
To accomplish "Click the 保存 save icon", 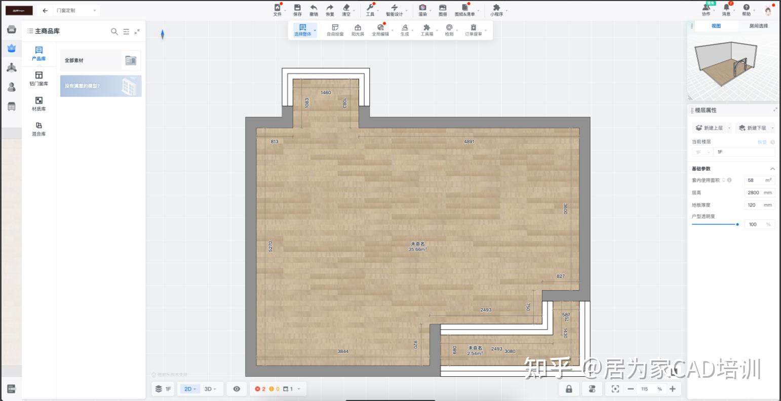I will [x=297, y=8].
